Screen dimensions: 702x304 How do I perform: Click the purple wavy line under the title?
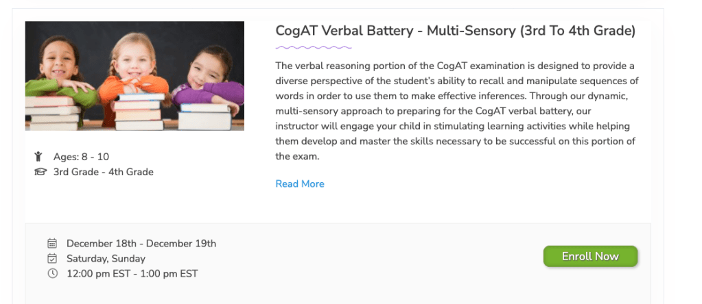pyautogui.click(x=314, y=48)
